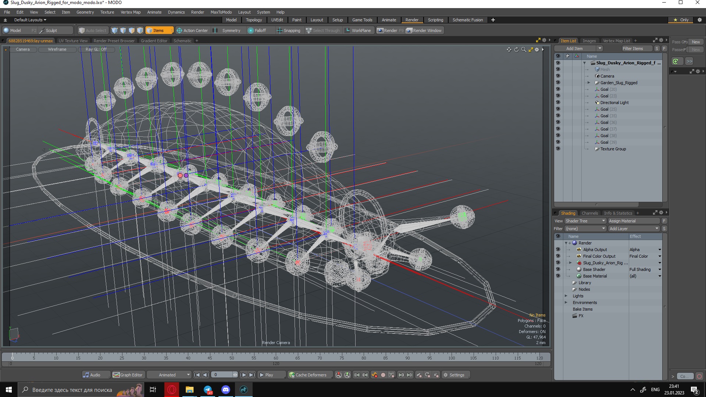Expand Lights in Shader Tree

(566, 296)
